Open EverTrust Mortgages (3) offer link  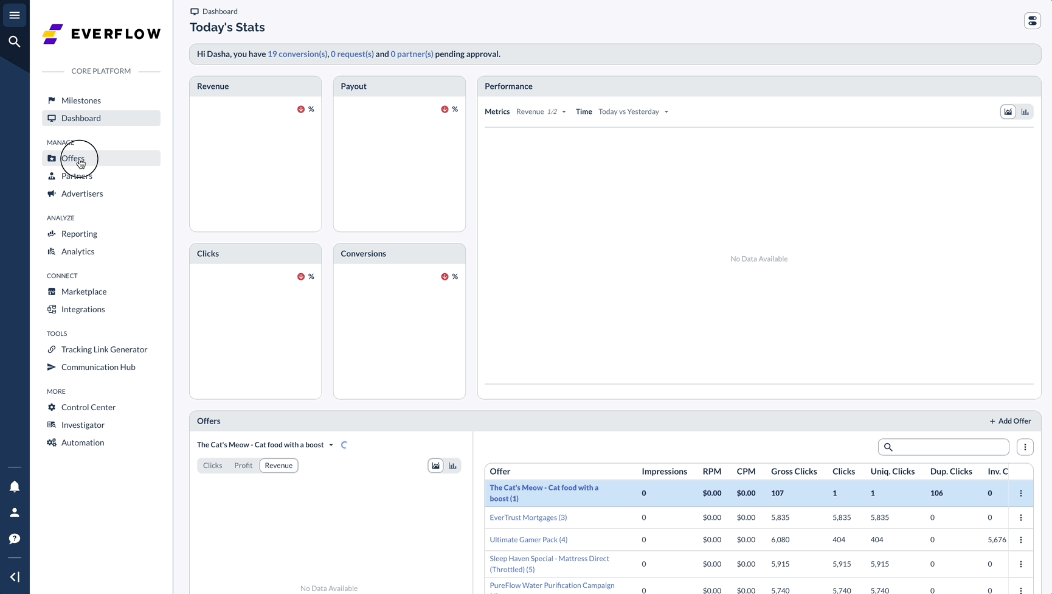click(528, 518)
